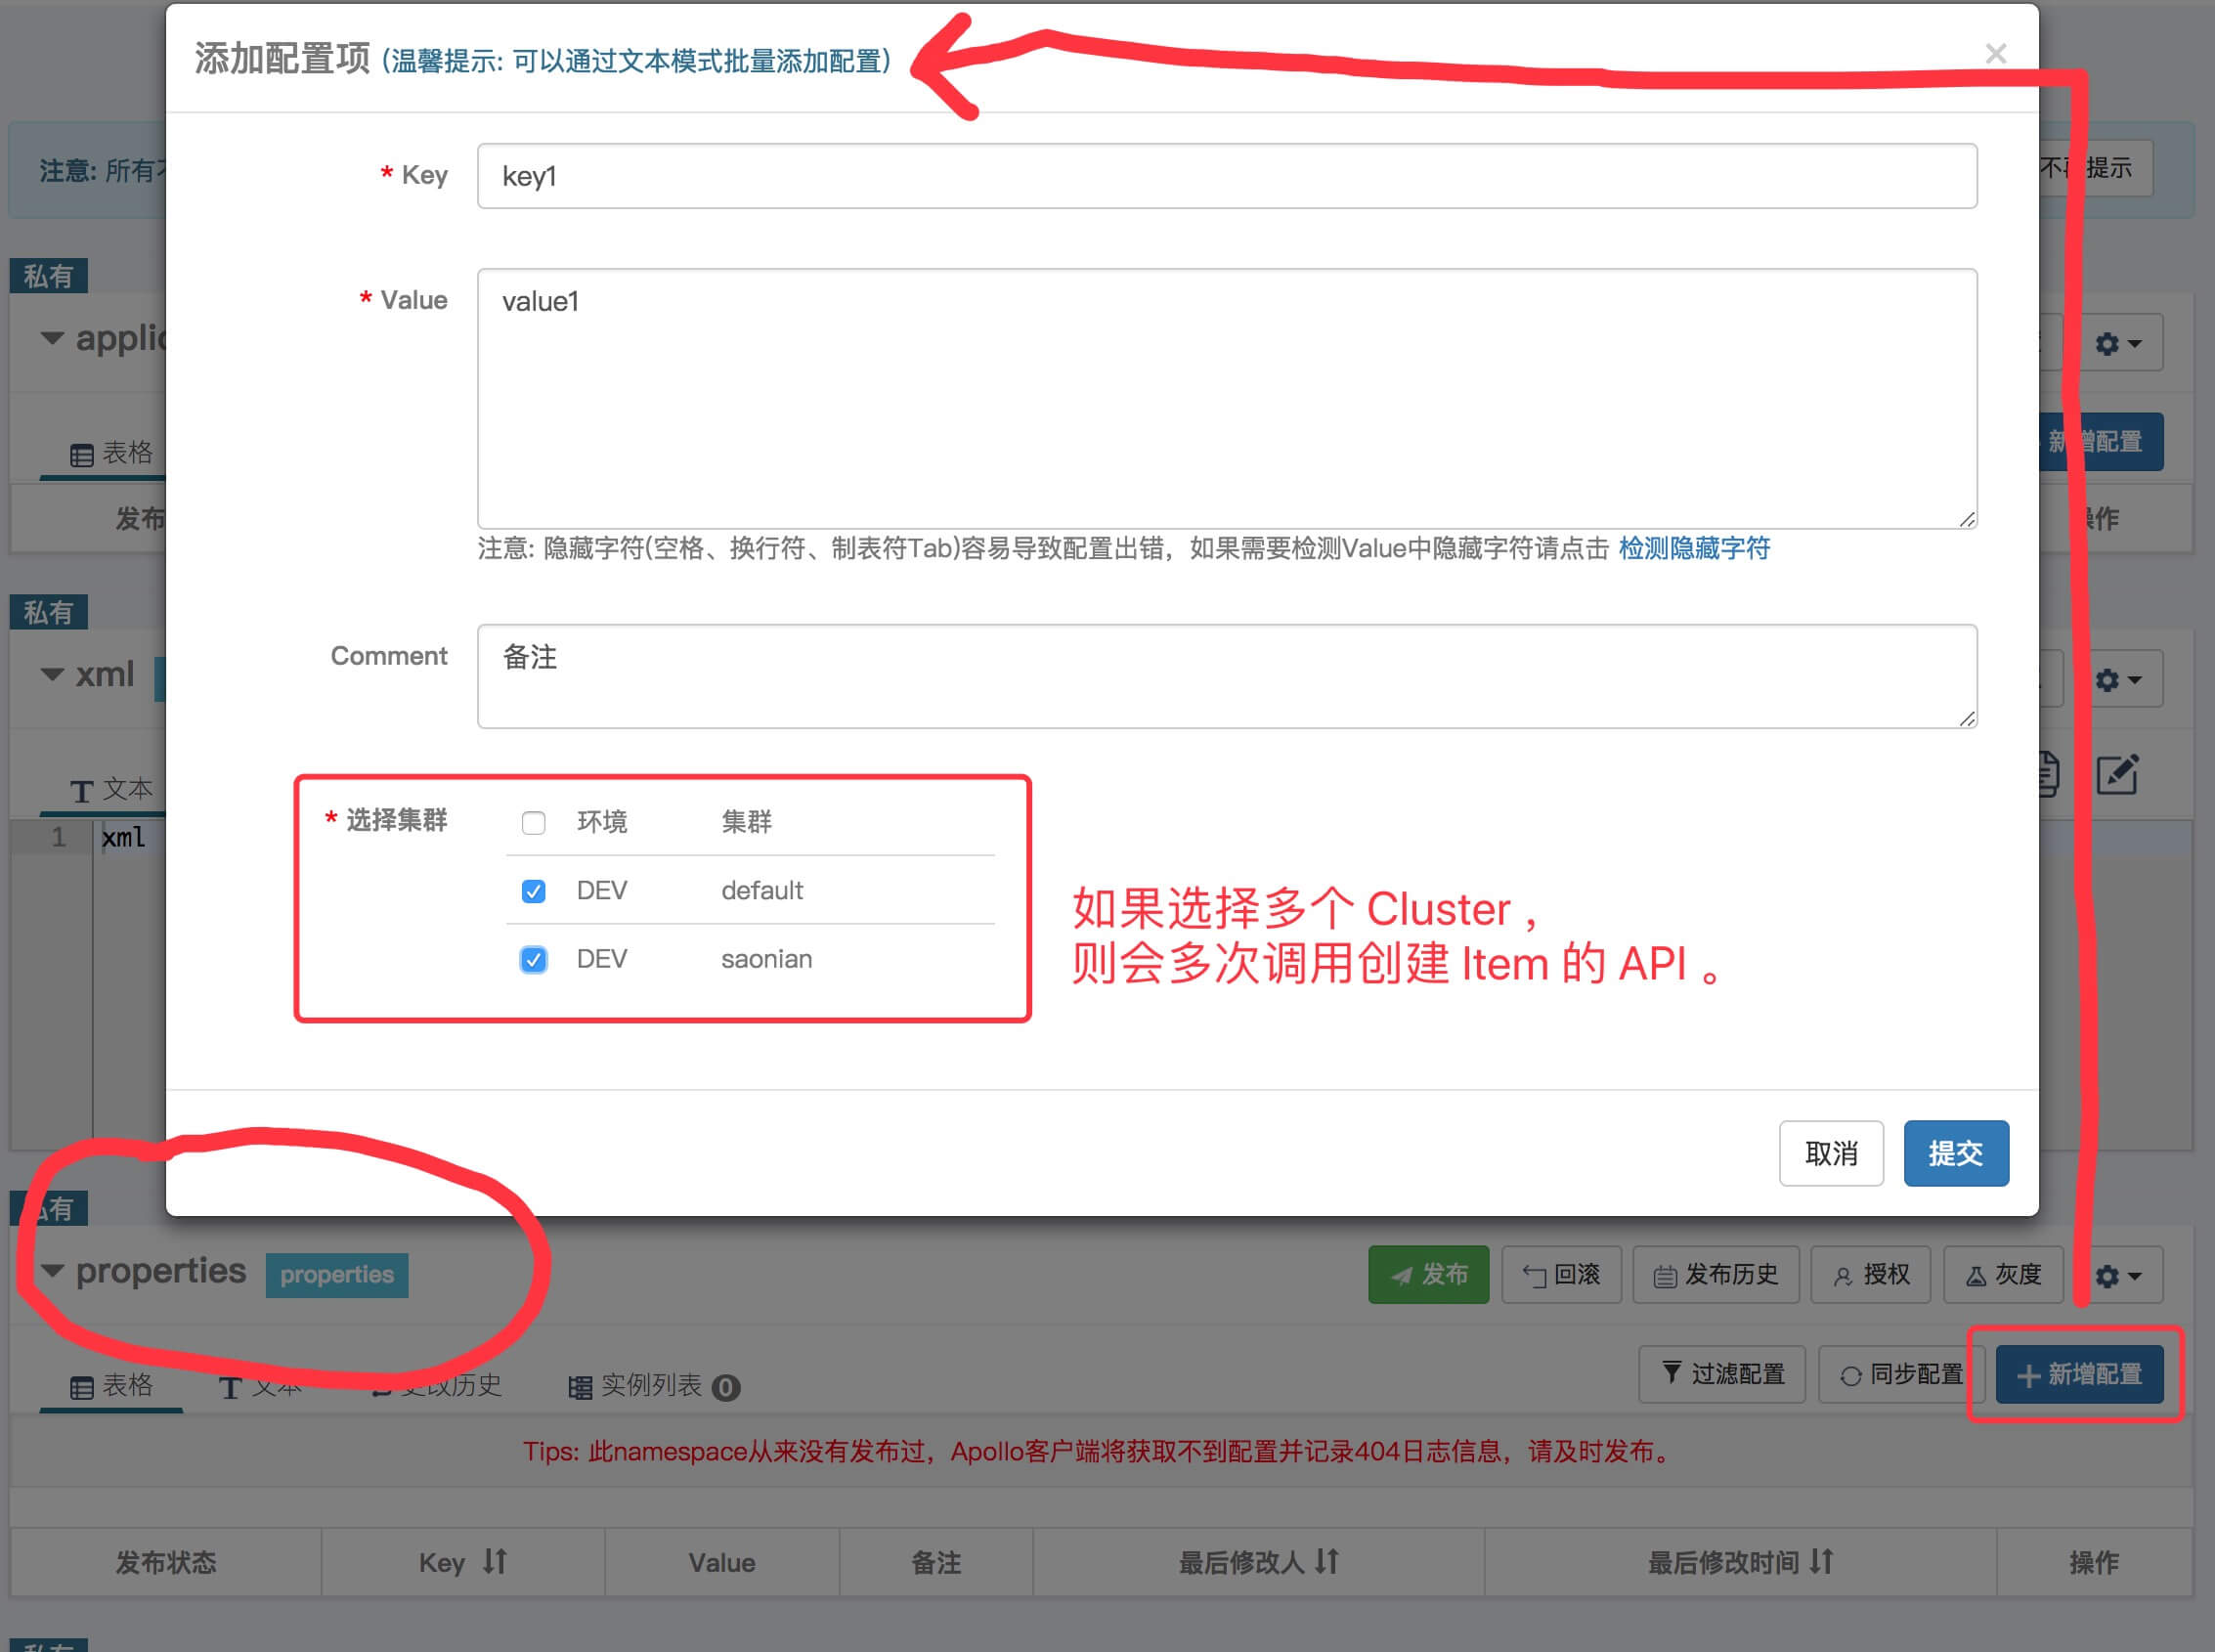
Task: Check the select-all cluster header checkbox
Action: coord(533,822)
